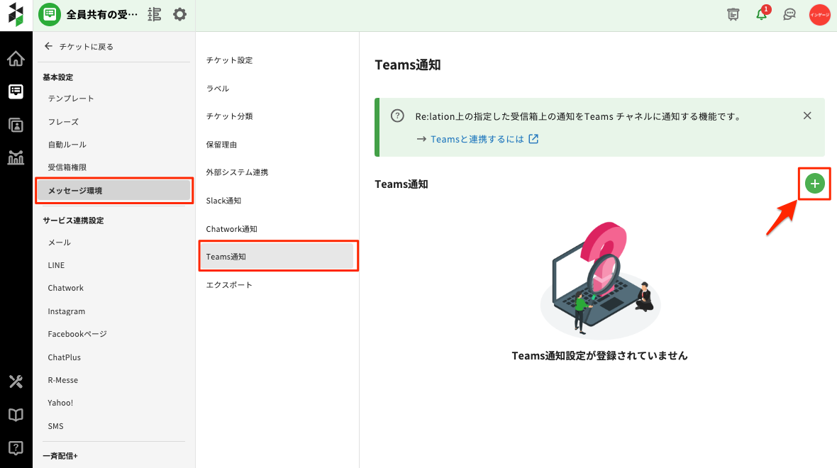Screen dimensions: 837x468
Task: Click the 'サービス連携設定' section heading
Action: coord(73,221)
